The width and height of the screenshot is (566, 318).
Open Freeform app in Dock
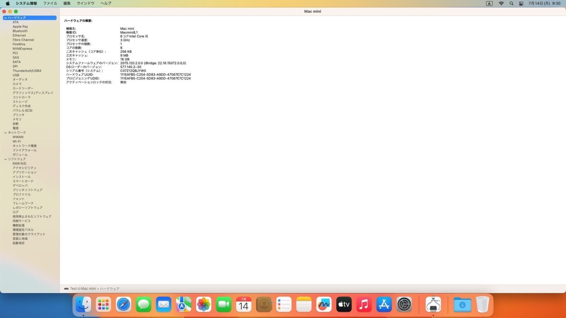324,304
